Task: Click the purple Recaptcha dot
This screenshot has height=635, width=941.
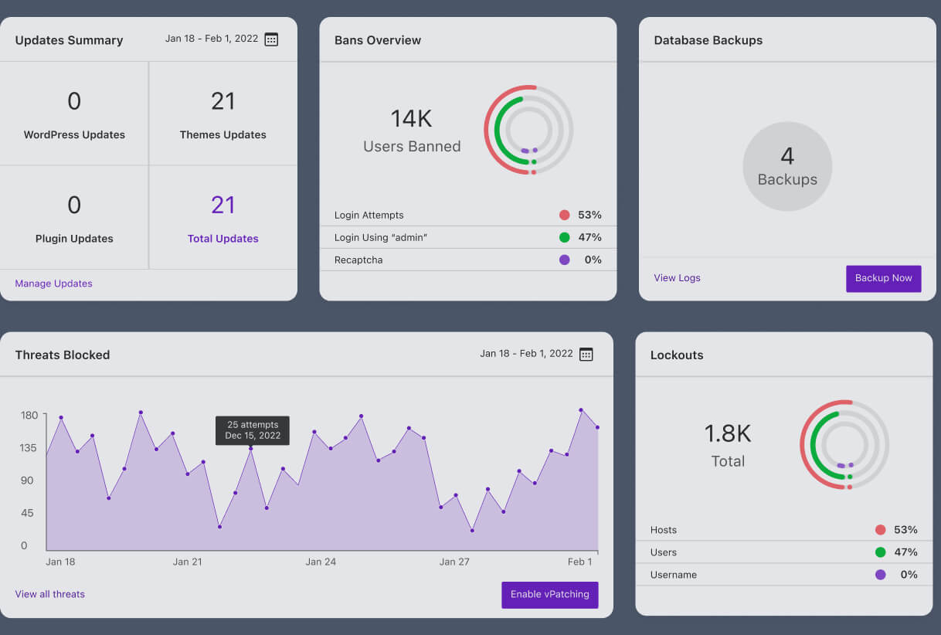Action: (x=564, y=260)
